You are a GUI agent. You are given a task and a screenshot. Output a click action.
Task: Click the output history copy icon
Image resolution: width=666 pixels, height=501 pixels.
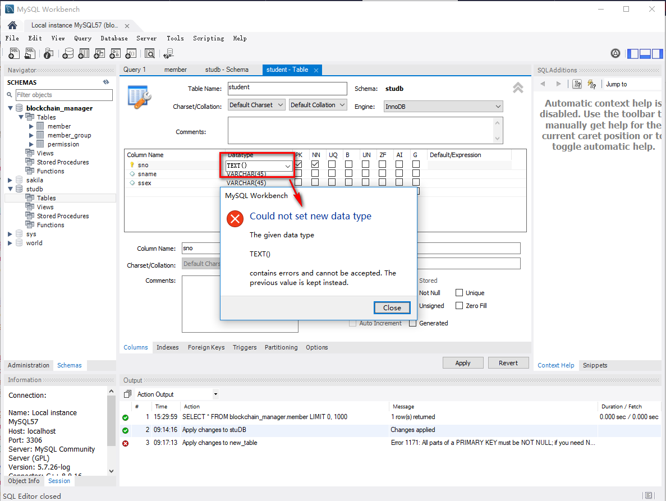[127, 394]
